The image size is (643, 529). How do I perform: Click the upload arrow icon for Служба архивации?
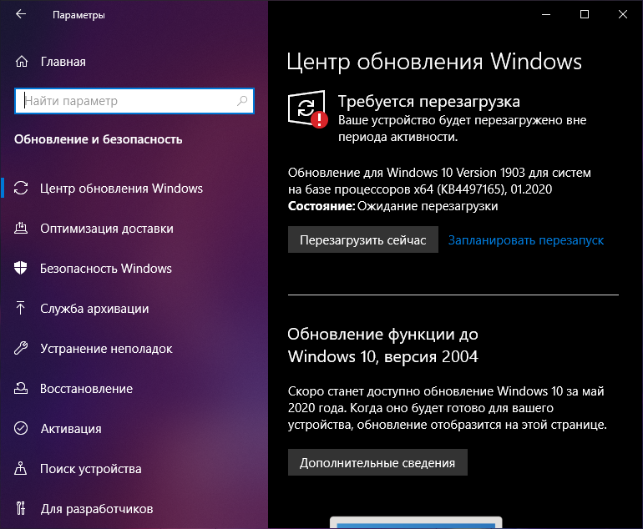pyautogui.click(x=20, y=308)
